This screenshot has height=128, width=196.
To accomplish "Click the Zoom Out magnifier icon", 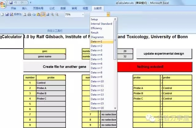I will (x=57, y=14).
